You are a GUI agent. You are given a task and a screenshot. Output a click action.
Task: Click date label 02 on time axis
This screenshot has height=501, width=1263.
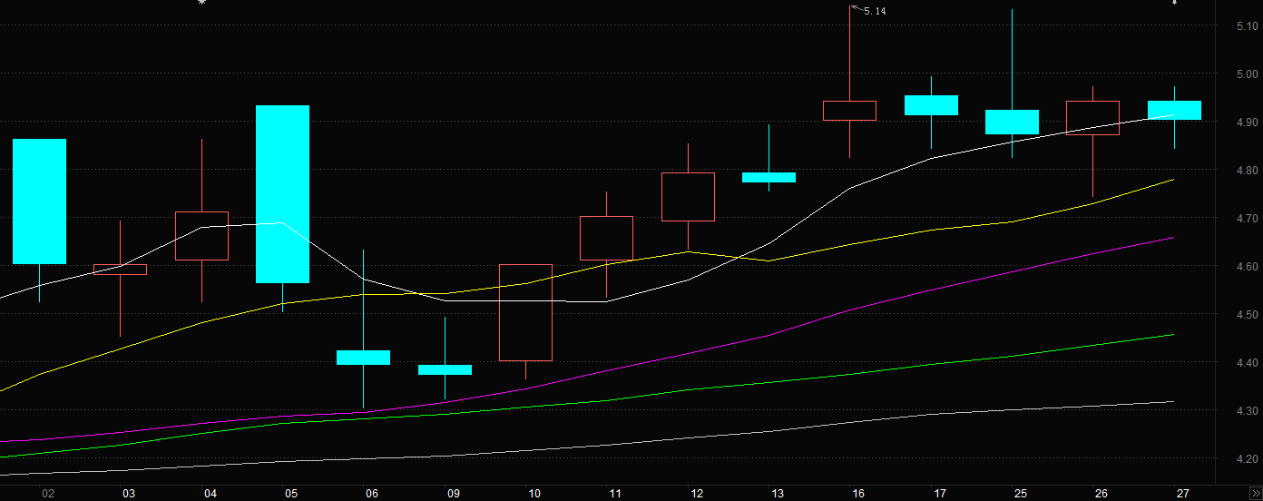tap(48, 494)
